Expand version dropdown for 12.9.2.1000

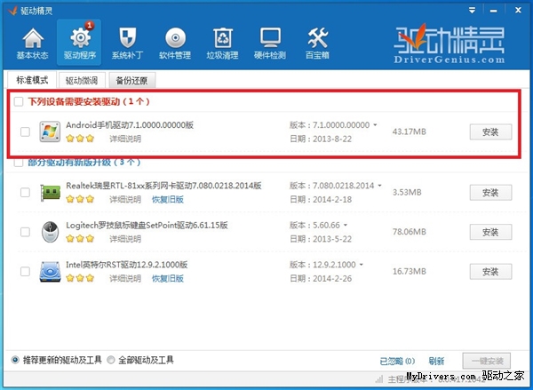(362, 265)
